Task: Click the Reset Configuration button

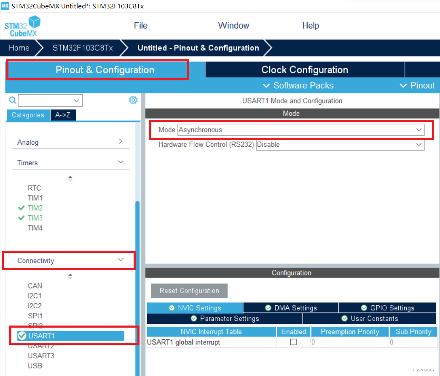Action: tap(189, 291)
